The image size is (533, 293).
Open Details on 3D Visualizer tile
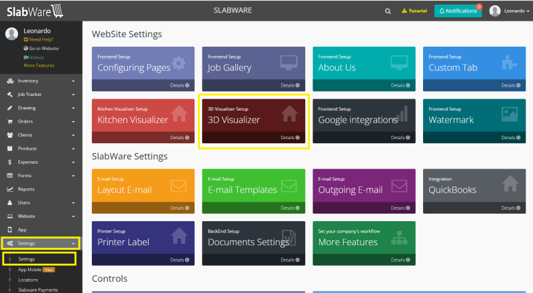(290, 138)
